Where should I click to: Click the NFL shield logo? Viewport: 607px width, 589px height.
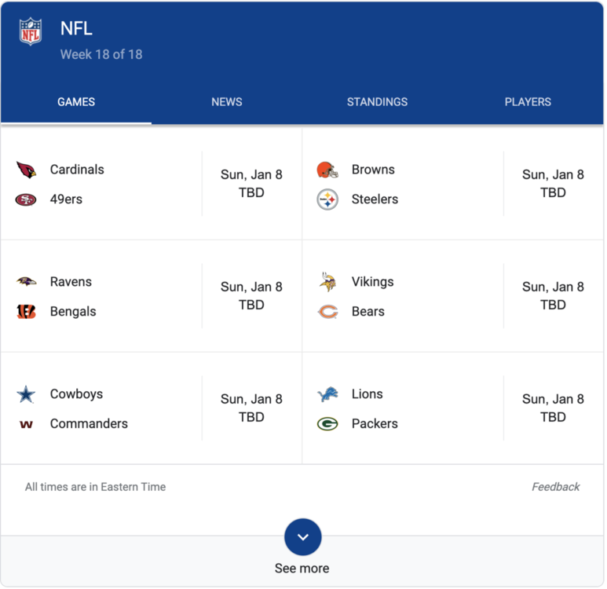31,31
